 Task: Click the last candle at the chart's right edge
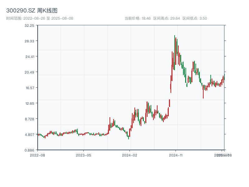point(224,77)
